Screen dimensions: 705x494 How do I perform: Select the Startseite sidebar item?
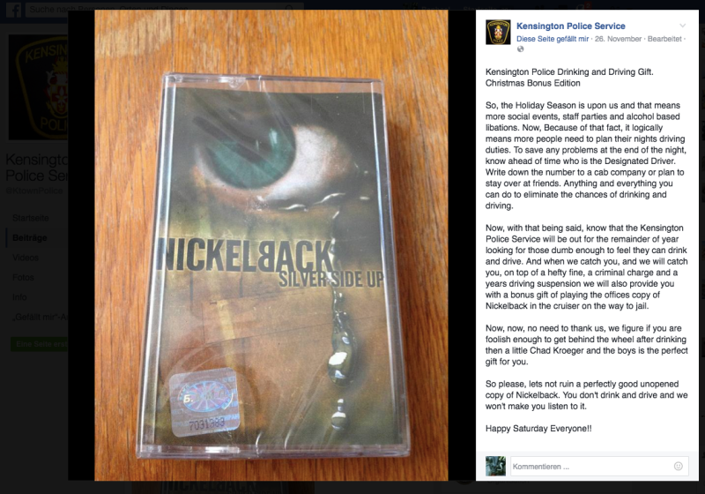coord(31,218)
